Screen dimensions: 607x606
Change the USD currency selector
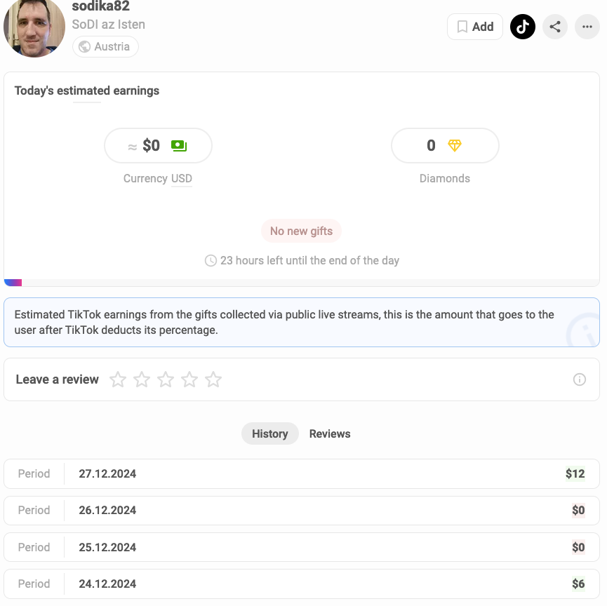click(x=182, y=178)
